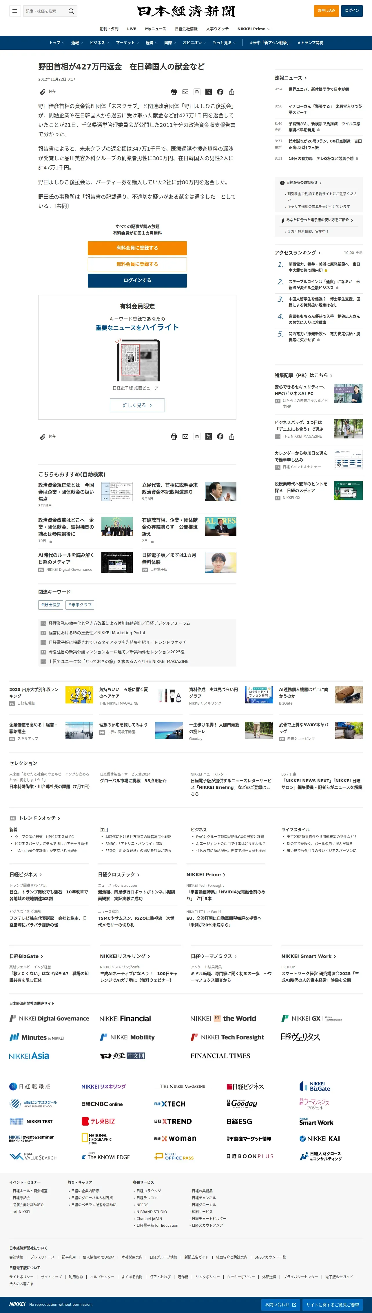The image size is (372, 1313).
Task: Expand the 速報 navigation dropdown
Action: pyautogui.click(x=76, y=43)
